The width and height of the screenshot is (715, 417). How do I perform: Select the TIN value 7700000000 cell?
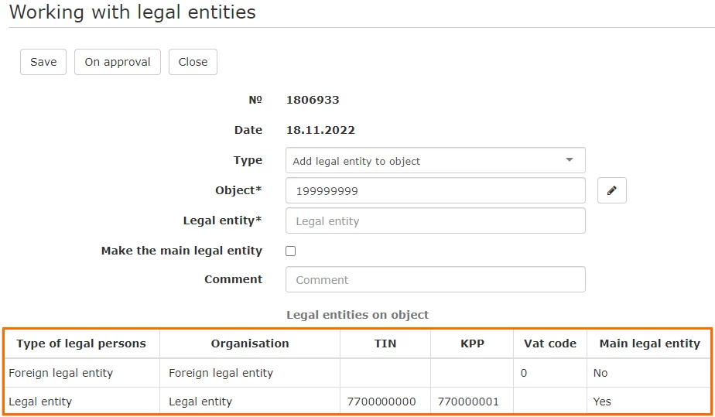tap(381, 402)
